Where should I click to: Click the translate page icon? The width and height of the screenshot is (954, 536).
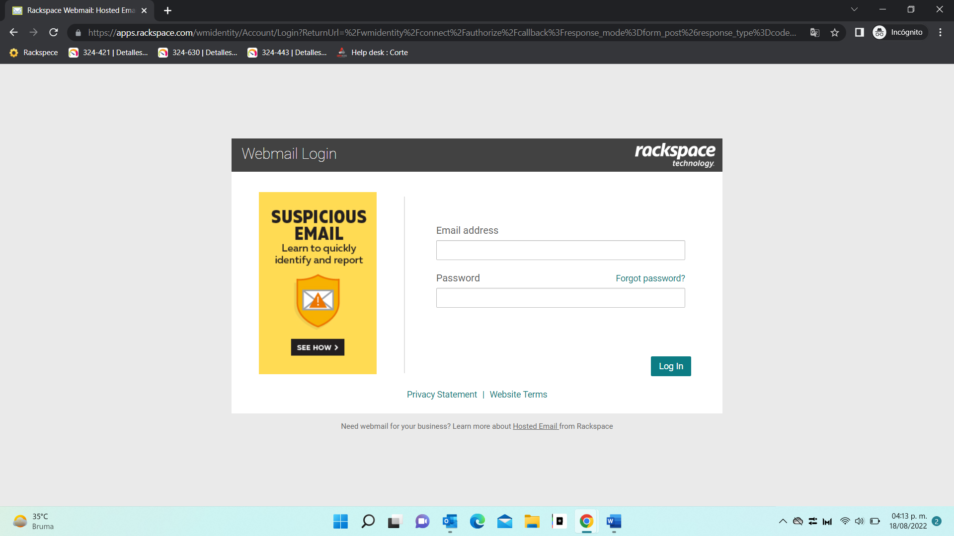coord(815,32)
